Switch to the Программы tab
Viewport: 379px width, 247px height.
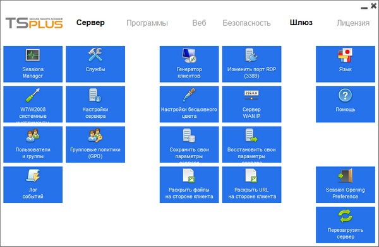pyautogui.click(x=147, y=23)
